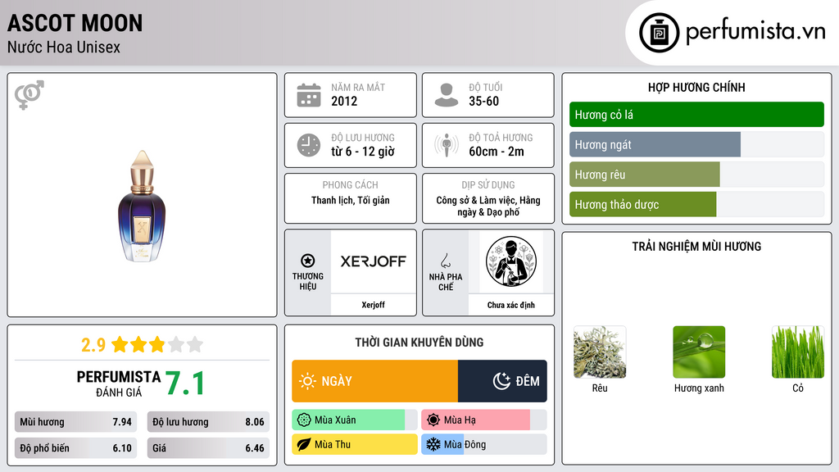Click the Mùa Xuân season bar
The image size is (839, 472).
[x=354, y=420]
